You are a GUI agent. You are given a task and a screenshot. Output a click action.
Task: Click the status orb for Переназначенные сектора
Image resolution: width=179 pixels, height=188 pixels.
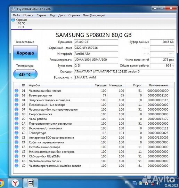[17, 105]
